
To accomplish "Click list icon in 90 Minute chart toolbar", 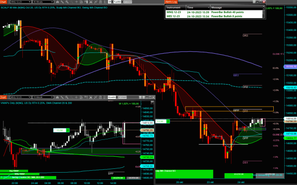I will pos(105,2).
